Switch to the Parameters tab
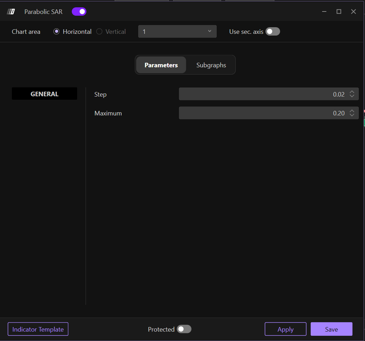 161,65
